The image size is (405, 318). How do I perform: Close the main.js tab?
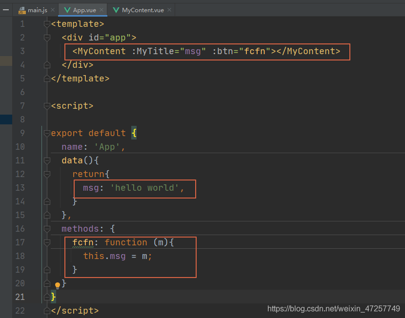pyautogui.click(x=53, y=10)
